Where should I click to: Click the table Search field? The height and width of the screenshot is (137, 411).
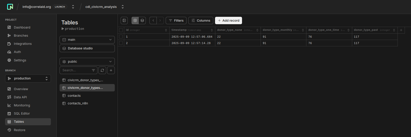tap(76, 70)
